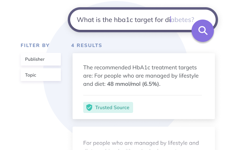
Task: Click the divider line in first result card
Action: [x=142, y=95]
